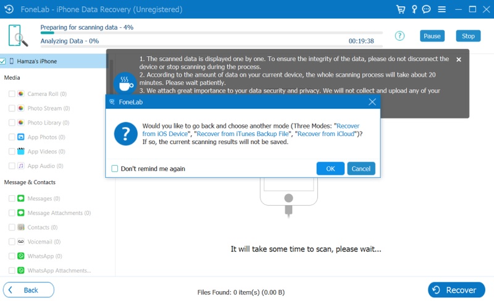Click the Analyzing Data progress bar
The image size is (494, 301).
coord(211,46)
